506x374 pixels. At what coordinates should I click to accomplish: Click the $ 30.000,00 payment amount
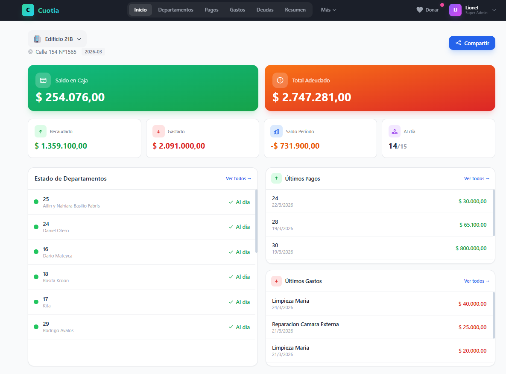click(472, 202)
